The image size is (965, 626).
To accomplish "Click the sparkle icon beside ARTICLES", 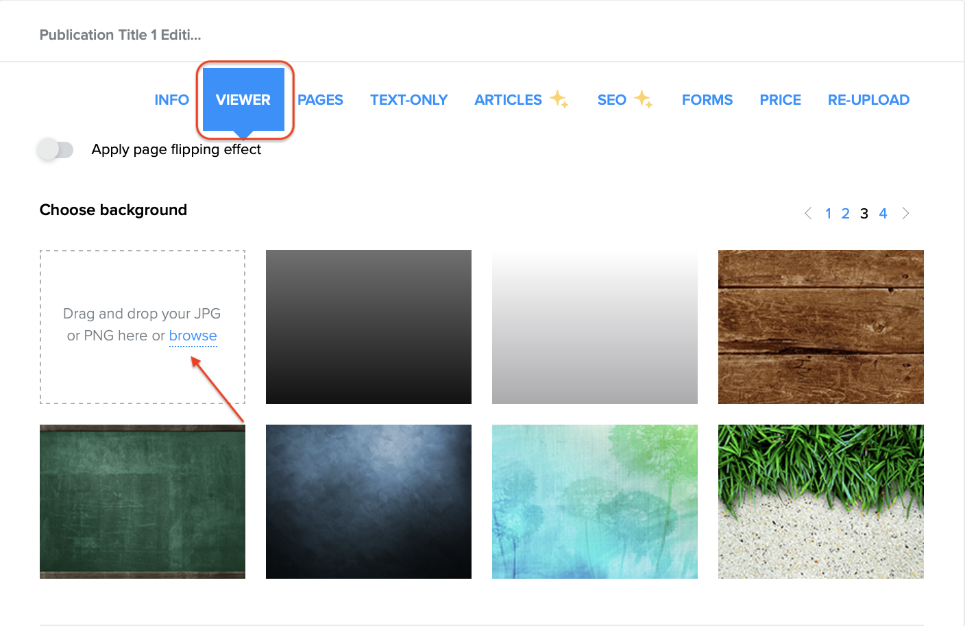I will pyautogui.click(x=559, y=99).
